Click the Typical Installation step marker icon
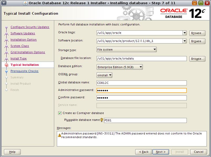 point(7,65)
